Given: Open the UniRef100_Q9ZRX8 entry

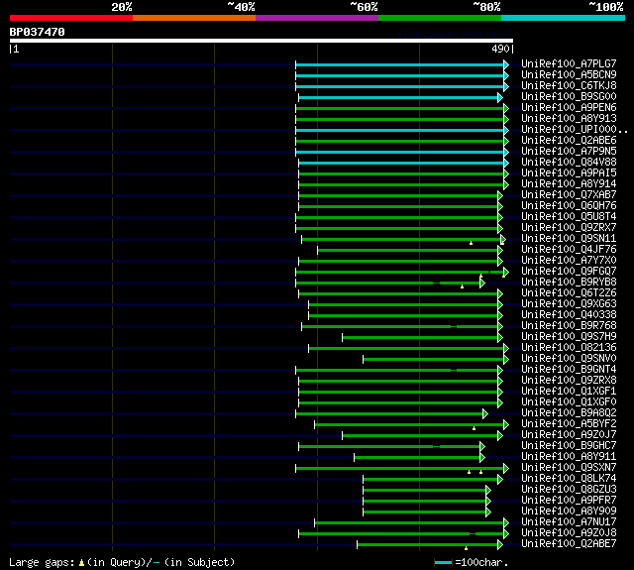Looking at the screenshot, I should 569,381.
